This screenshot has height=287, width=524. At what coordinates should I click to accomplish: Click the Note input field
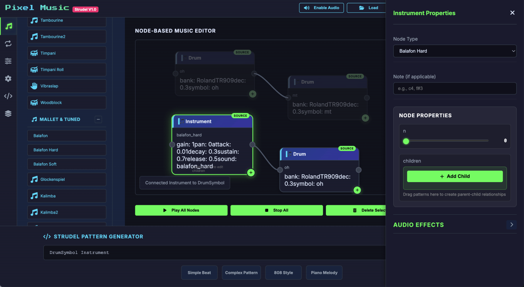455,89
